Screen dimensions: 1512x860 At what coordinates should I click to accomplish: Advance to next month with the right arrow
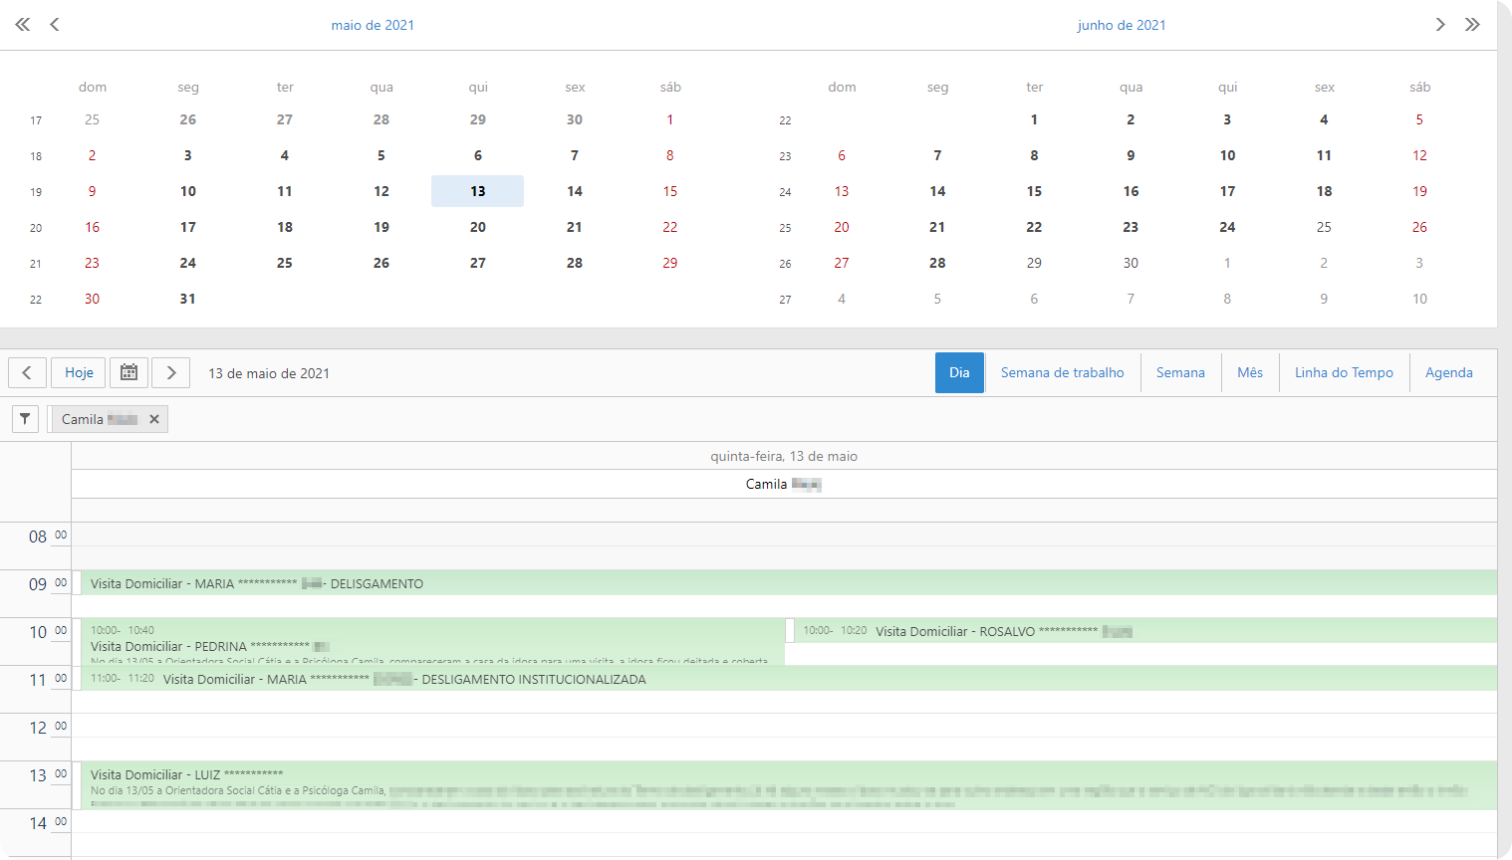coord(1439,25)
